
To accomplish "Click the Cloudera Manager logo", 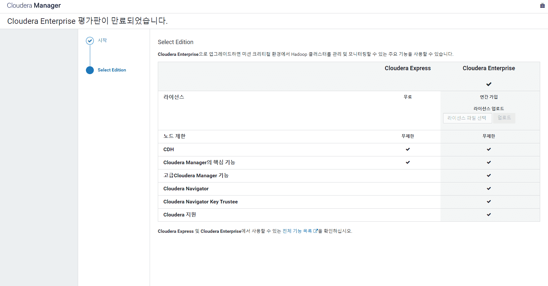I will pyautogui.click(x=34, y=6).
